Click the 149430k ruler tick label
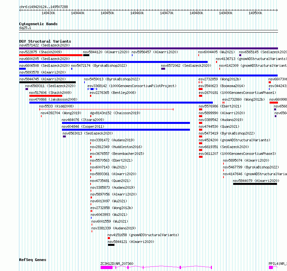This screenshot has height=271, width=287. 48,13
